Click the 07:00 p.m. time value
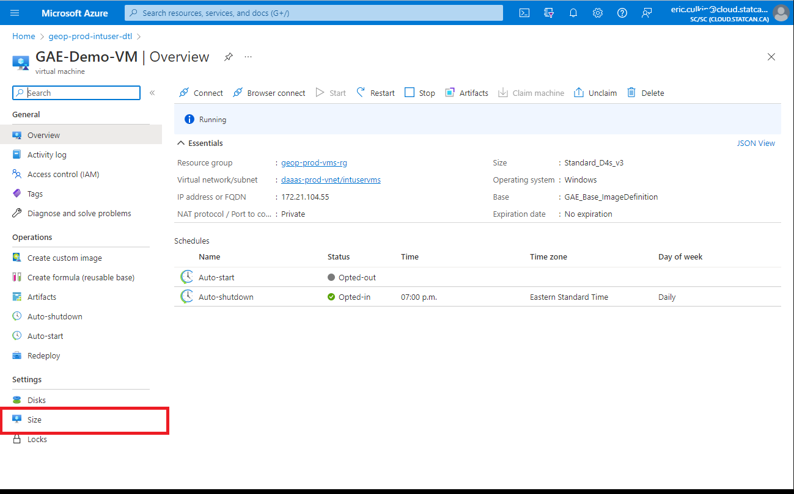 click(x=419, y=297)
